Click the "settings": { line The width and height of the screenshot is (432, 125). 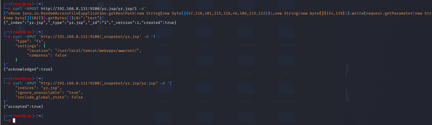coord(30,46)
